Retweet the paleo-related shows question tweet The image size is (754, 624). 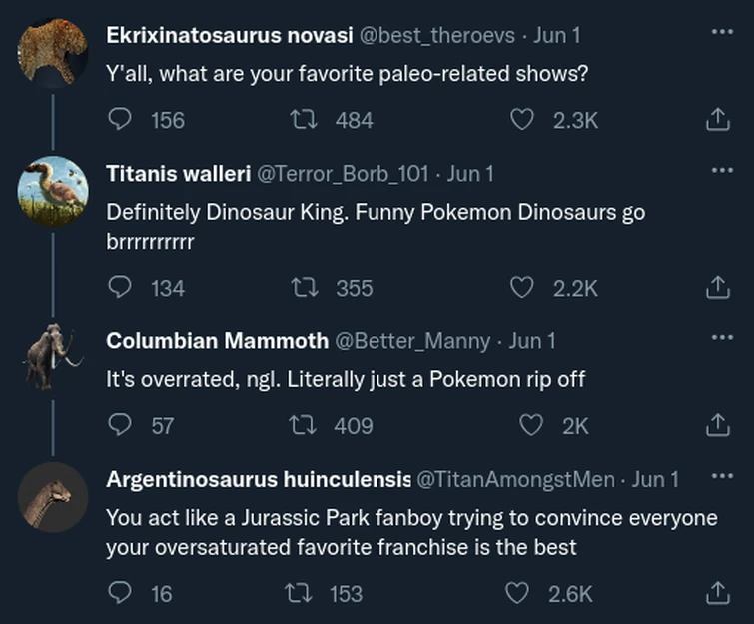(x=299, y=120)
